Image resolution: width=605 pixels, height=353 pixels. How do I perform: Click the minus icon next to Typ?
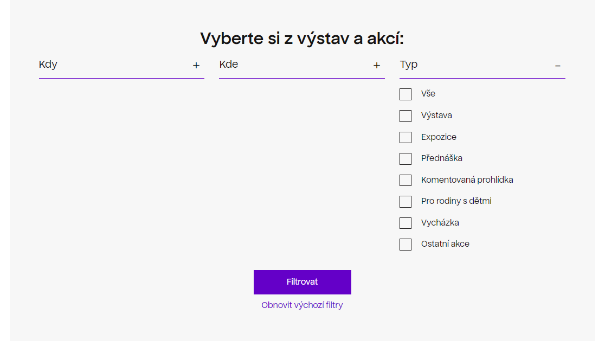coord(557,66)
